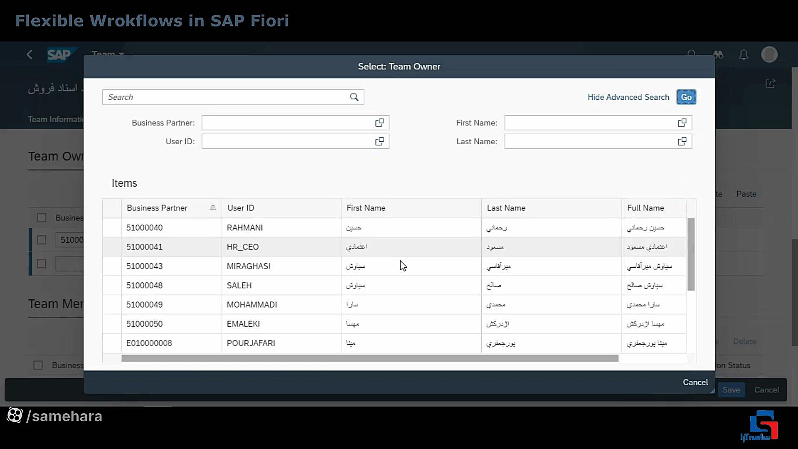Click business partner 51000050

pos(144,324)
